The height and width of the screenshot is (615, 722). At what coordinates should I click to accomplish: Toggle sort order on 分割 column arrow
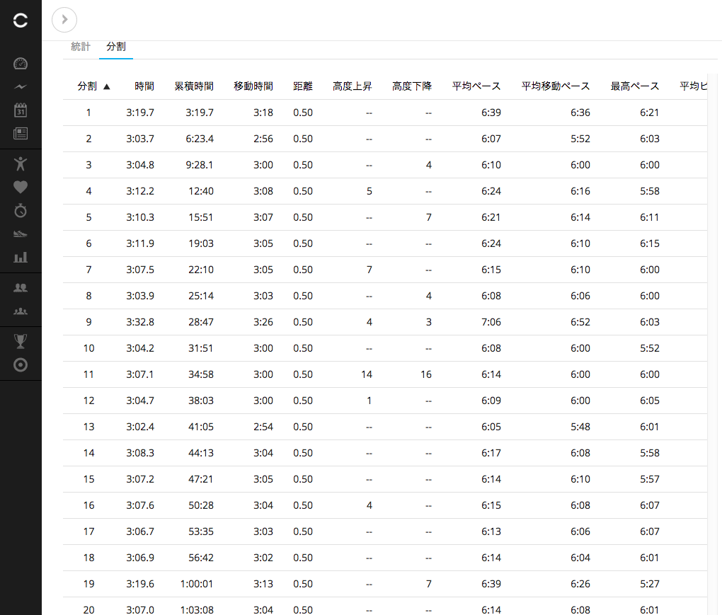(107, 86)
